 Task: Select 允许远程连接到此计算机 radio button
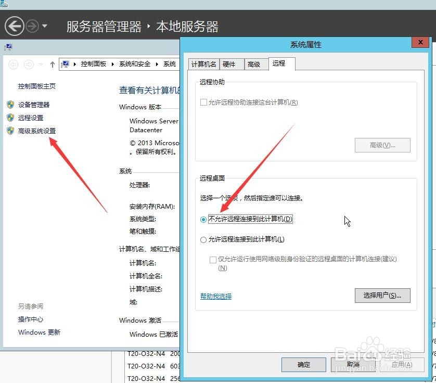point(203,239)
